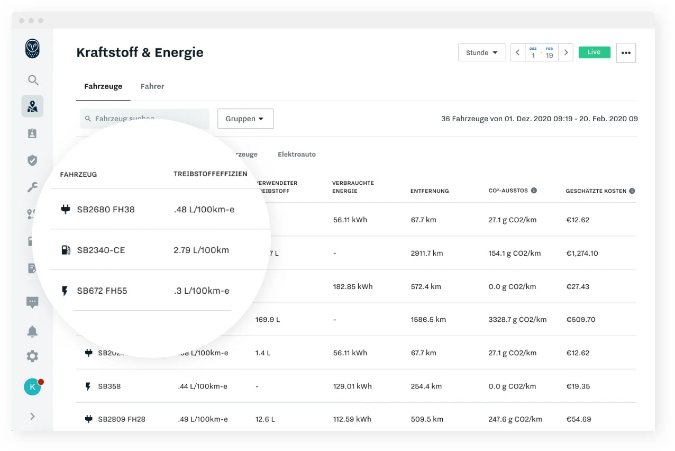Open the notifications bell icon
The image size is (675, 451).
coord(32,331)
